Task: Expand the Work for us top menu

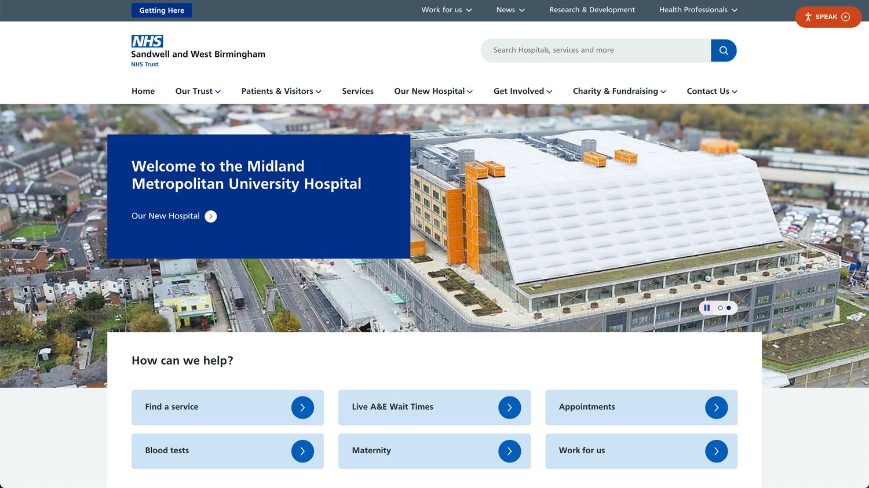Action: click(447, 10)
